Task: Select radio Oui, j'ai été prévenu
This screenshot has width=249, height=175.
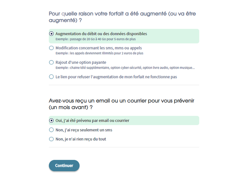Action: 51,121
